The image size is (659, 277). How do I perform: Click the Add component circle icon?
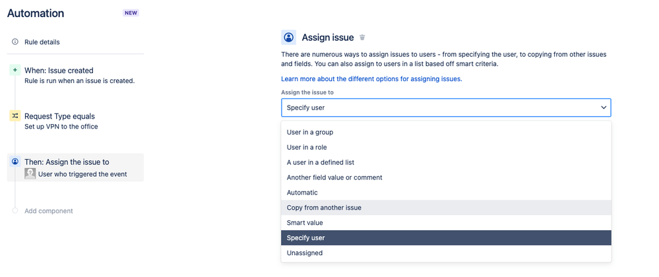tap(15, 211)
